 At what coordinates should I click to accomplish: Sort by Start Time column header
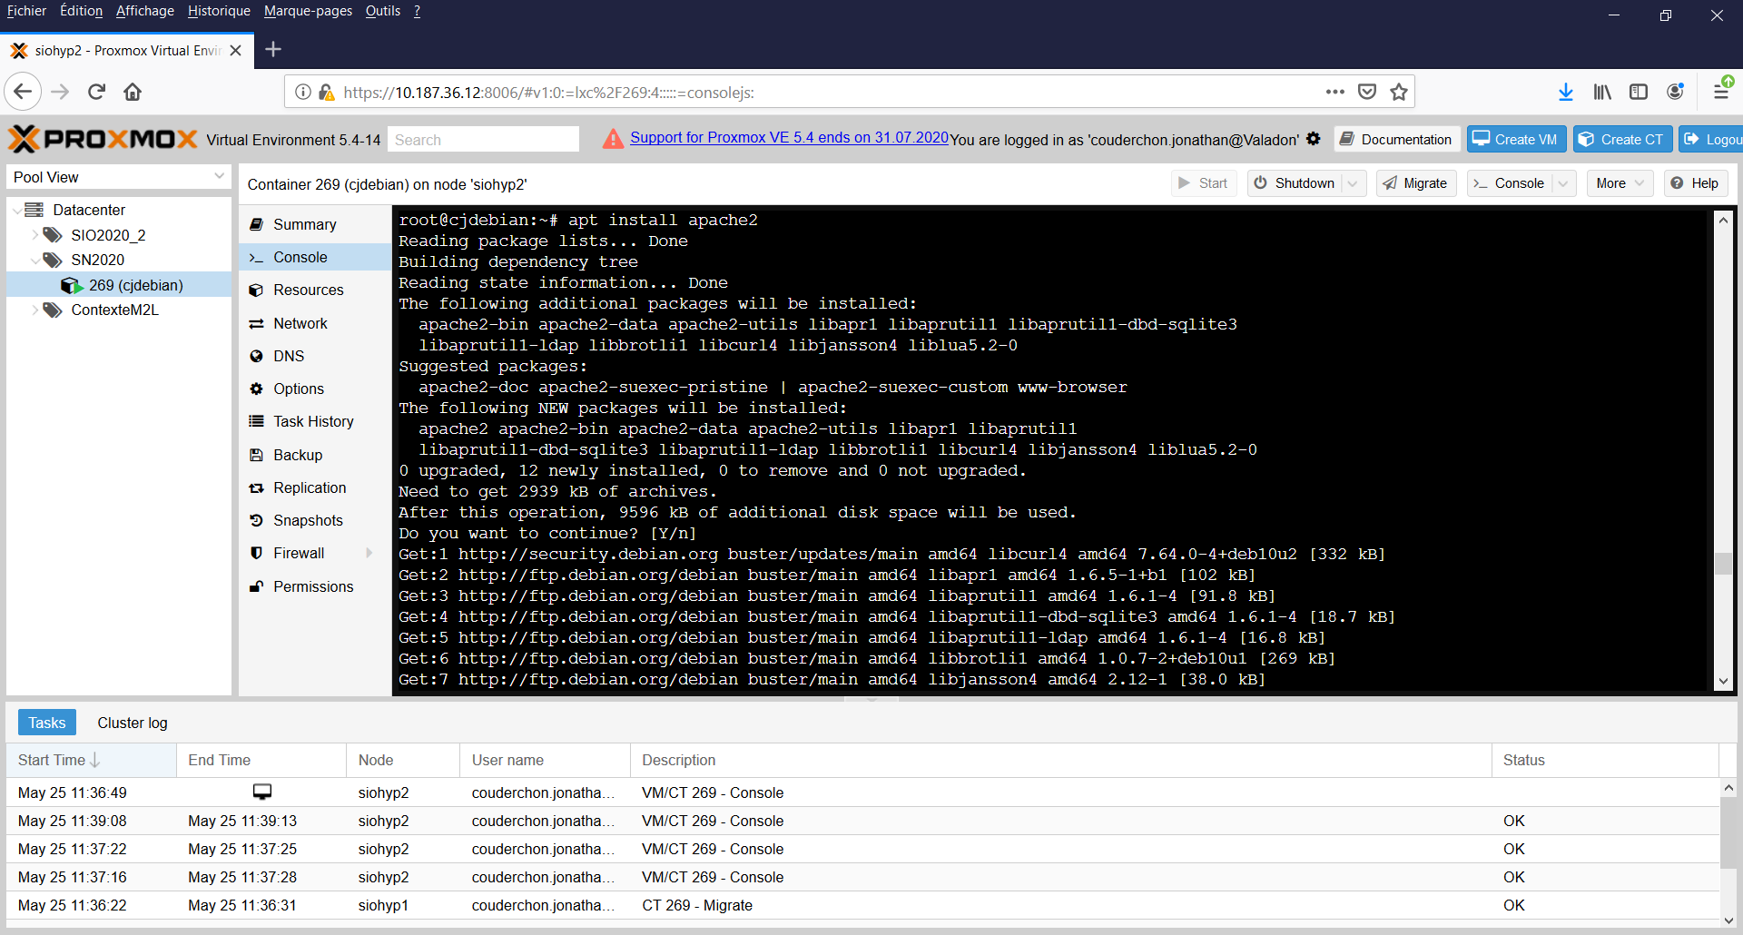[x=91, y=760]
